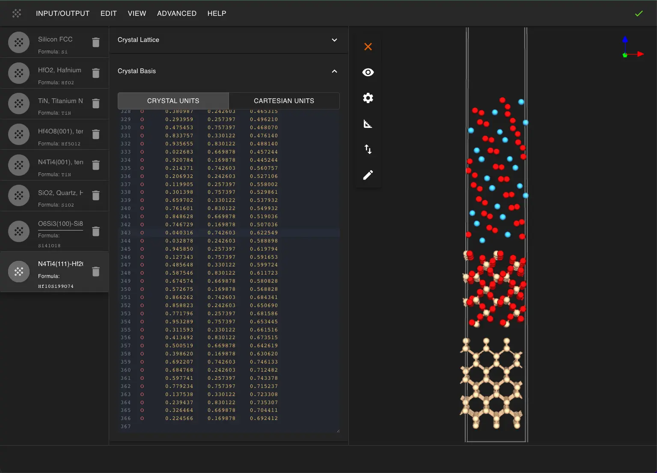Delete the Silicon FCC material
Viewport: 657px width, 473px height.
click(x=96, y=42)
